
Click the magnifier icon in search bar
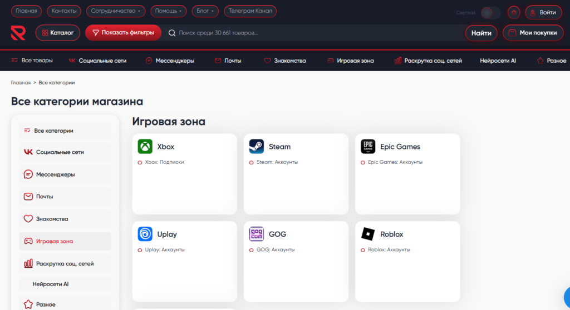click(x=172, y=33)
